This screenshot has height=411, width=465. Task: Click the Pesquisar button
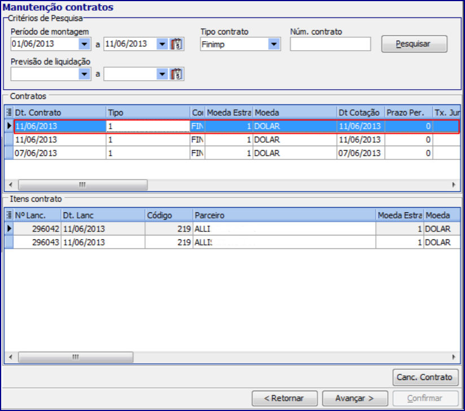point(414,44)
